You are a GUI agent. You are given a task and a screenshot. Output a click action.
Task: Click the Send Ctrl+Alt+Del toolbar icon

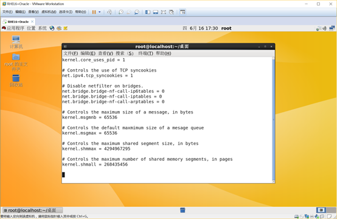(x=109, y=12)
